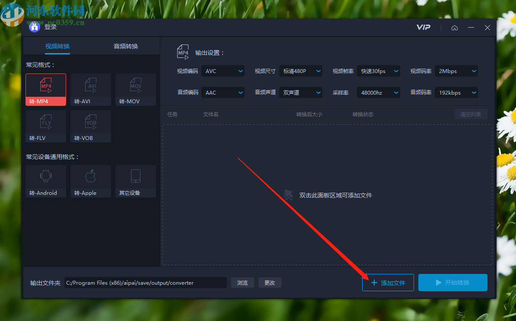Click the 常见设备通用格式 section heading

click(52, 157)
